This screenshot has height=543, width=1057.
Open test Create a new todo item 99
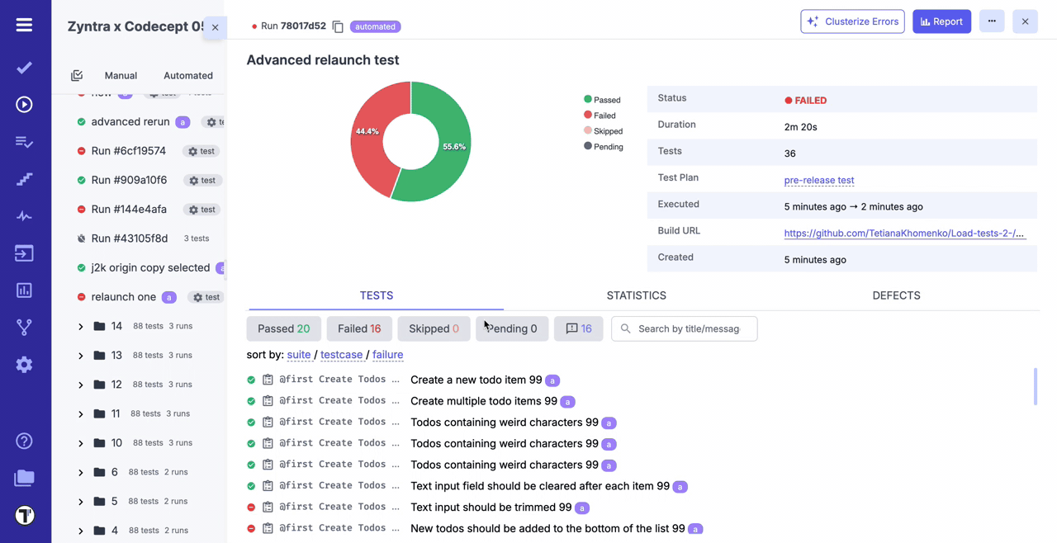(x=476, y=380)
